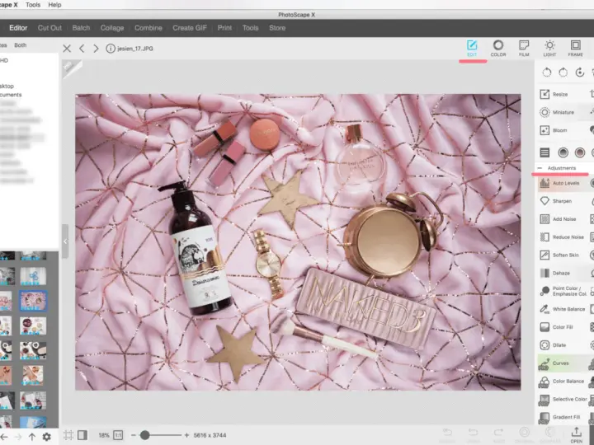The image size is (594, 445).
Task: Open the Color Fill adjustment
Action: (556, 327)
